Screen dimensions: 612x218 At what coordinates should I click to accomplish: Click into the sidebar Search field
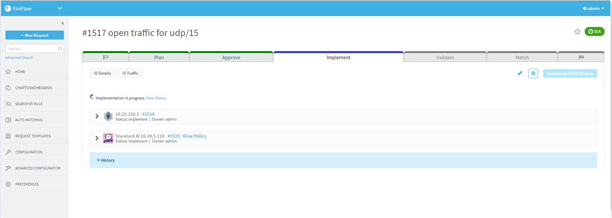pyautogui.click(x=31, y=48)
